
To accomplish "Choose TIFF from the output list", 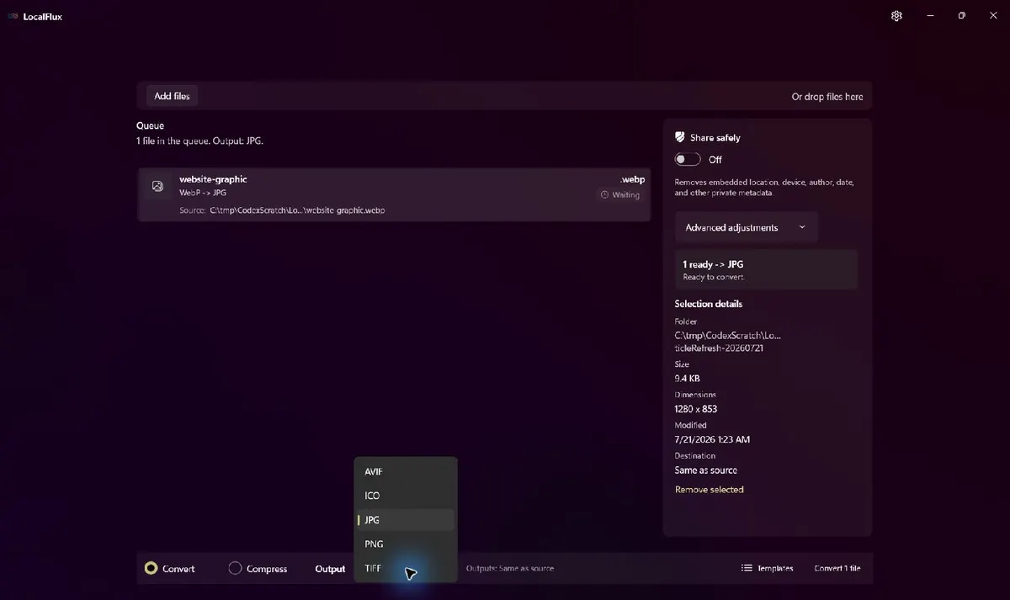I will [x=406, y=569].
